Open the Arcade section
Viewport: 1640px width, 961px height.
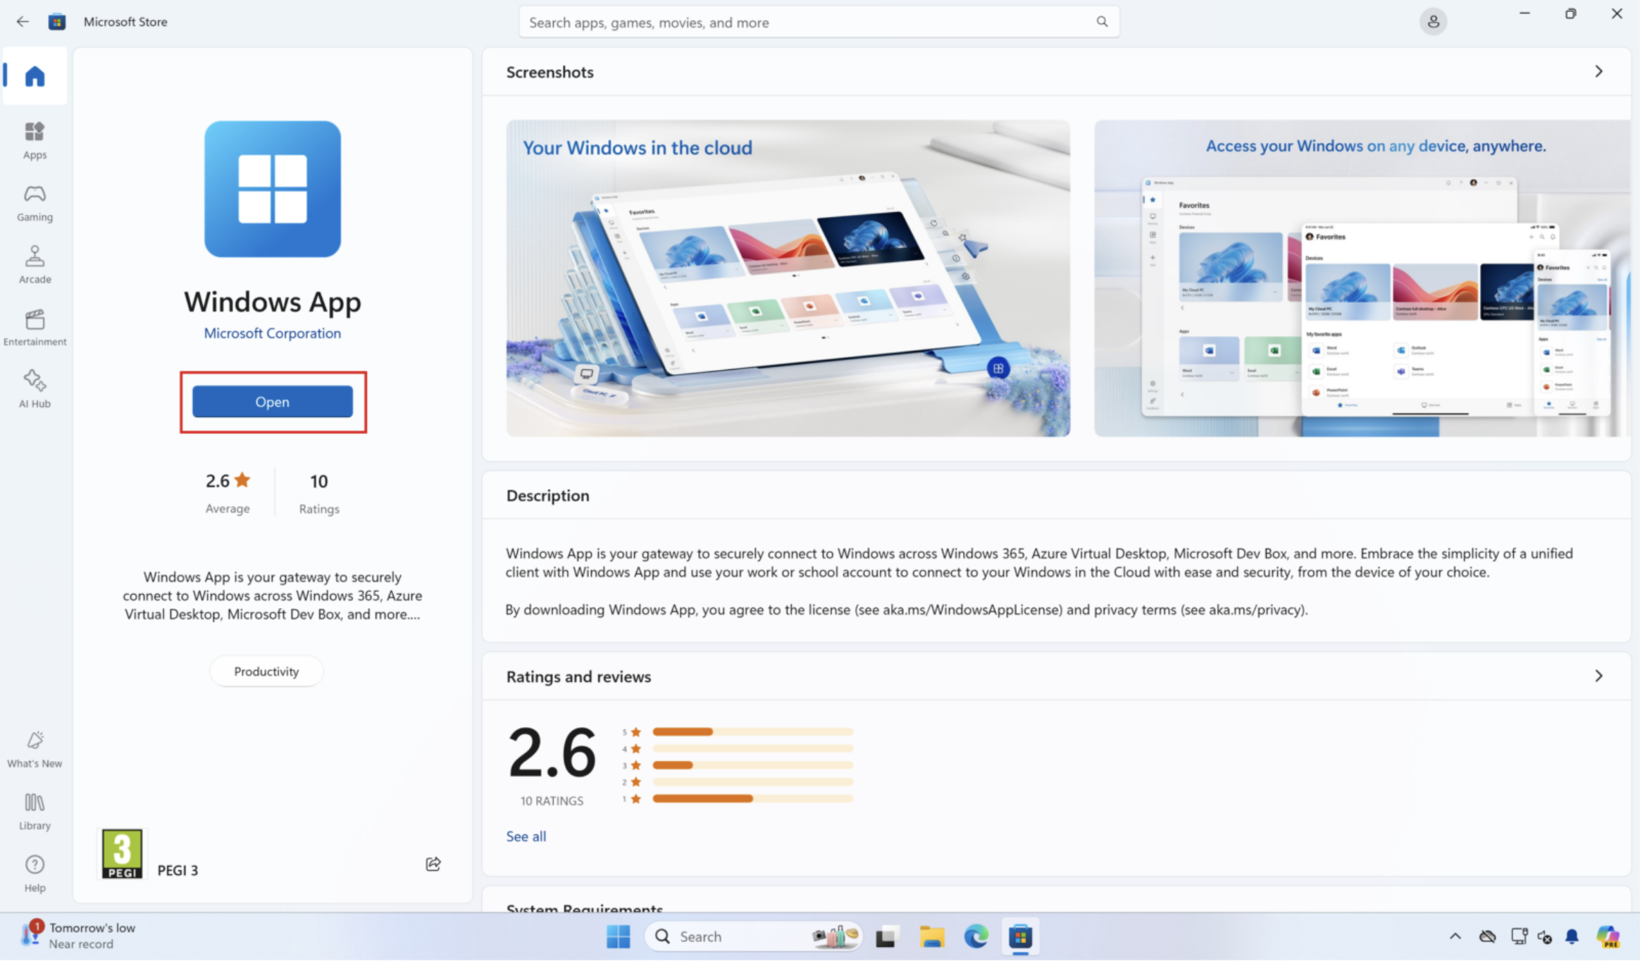click(35, 264)
